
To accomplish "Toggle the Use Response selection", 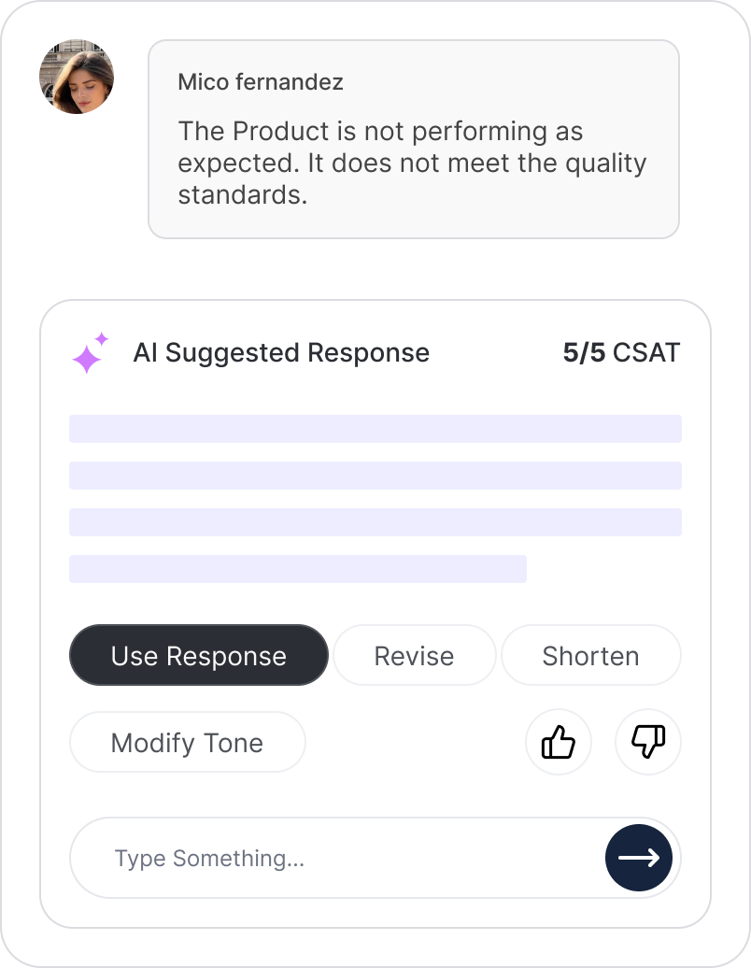I will tap(198, 655).
